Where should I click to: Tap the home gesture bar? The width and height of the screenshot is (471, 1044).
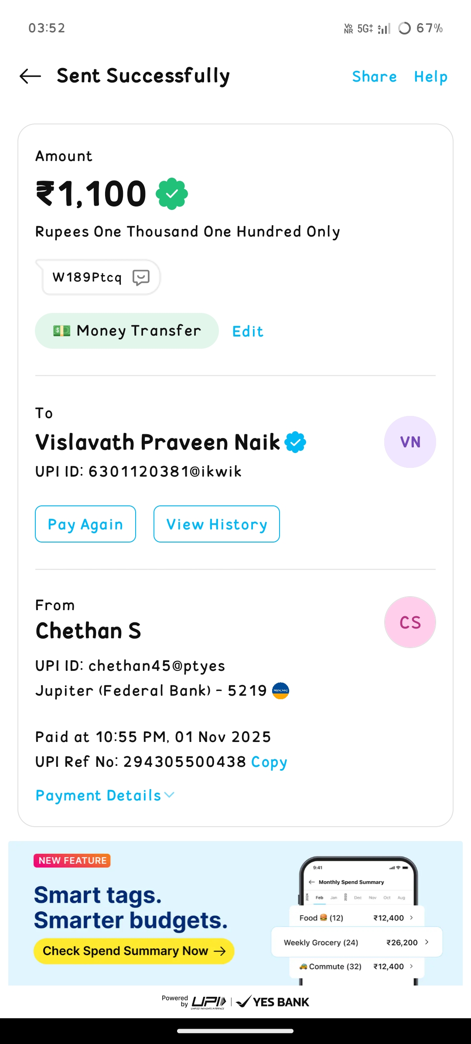[x=235, y=1031]
